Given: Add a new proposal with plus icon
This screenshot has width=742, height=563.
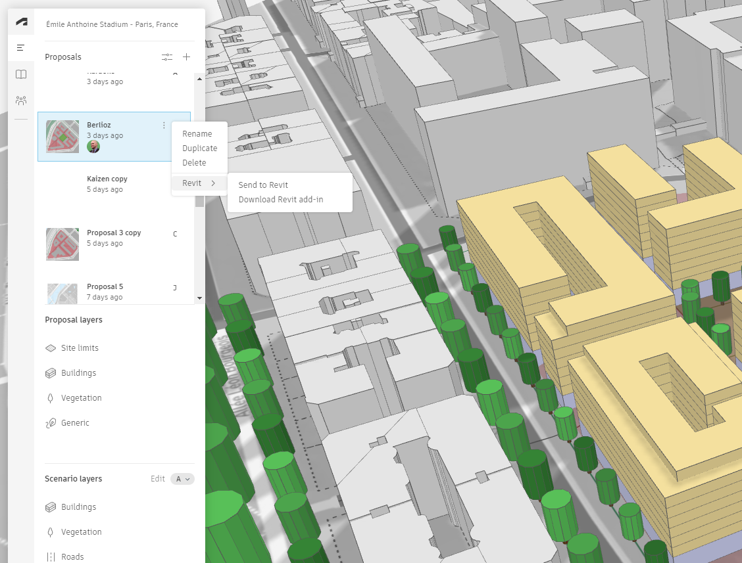Looking at the screenshot, I should point(186,57).
